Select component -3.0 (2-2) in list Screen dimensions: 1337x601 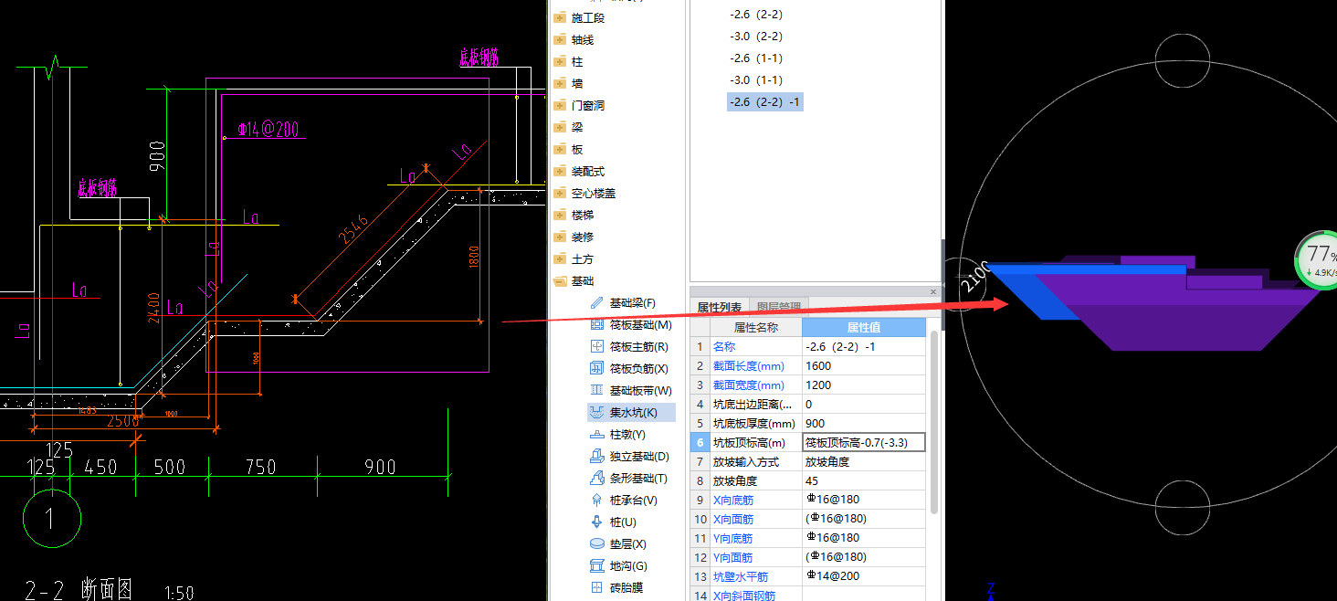click(x=755, y=37)
